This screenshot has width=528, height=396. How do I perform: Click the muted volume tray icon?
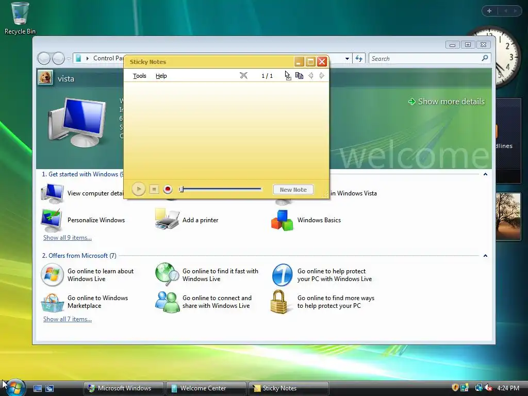tap(488, 388)
